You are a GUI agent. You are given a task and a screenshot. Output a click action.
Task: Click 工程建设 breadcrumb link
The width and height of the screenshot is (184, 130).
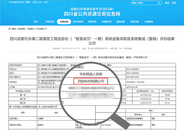30,29
